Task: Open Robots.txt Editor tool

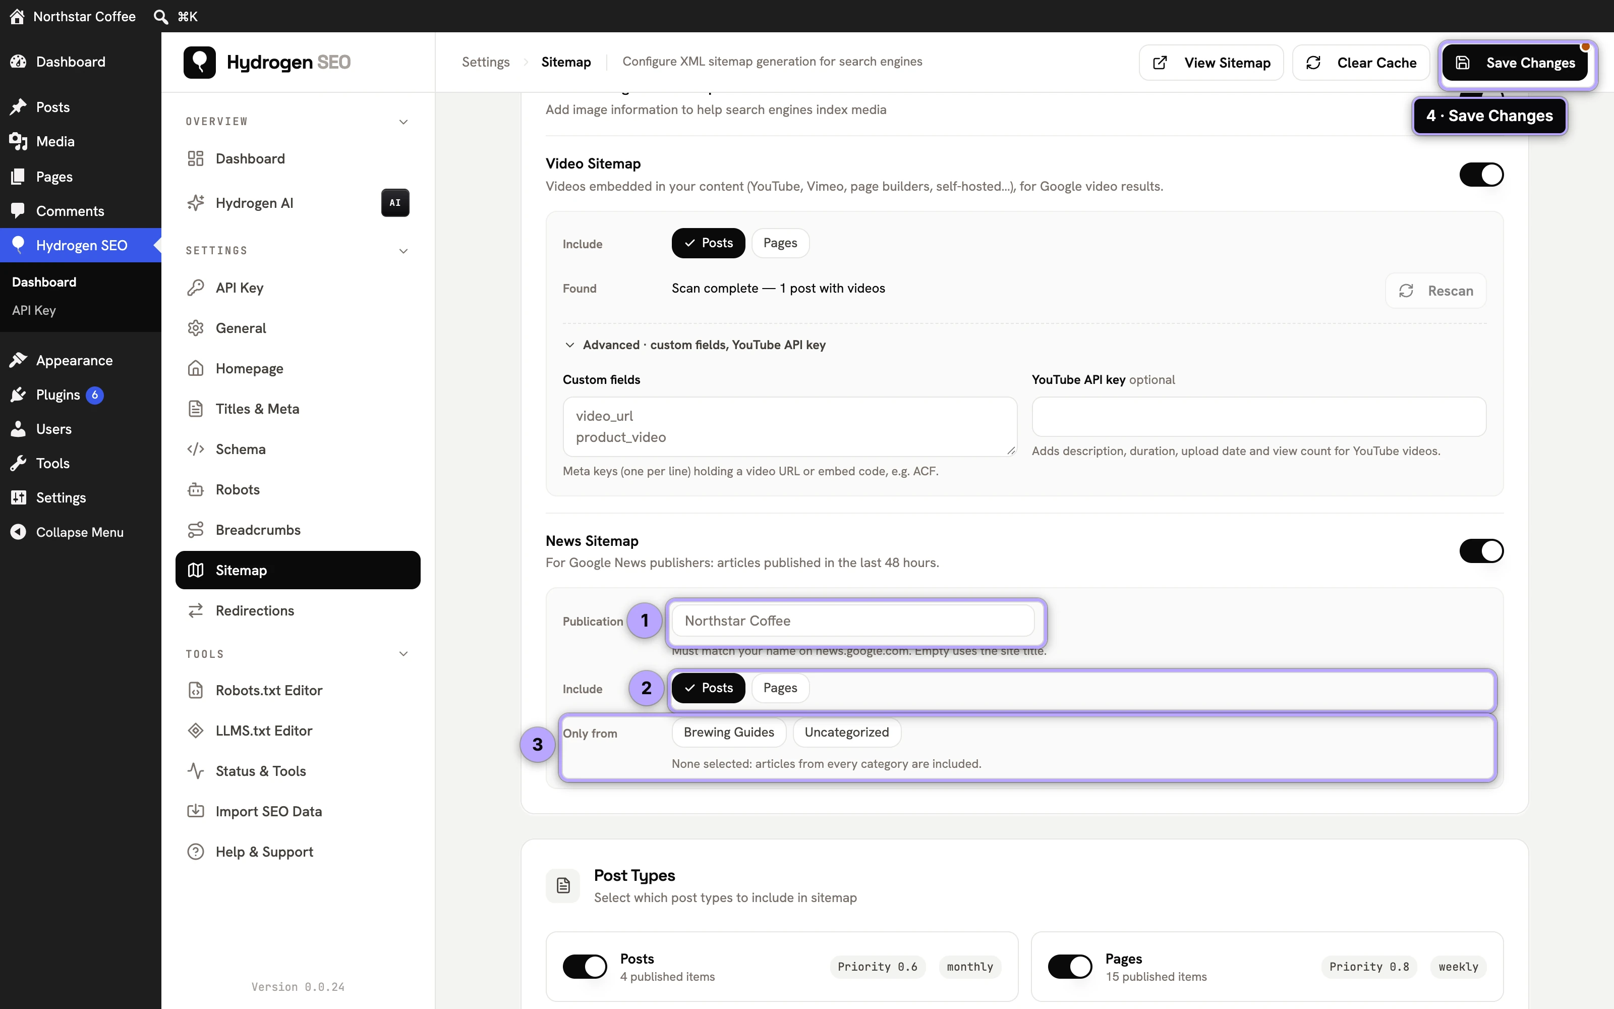Action: (298, 690)
